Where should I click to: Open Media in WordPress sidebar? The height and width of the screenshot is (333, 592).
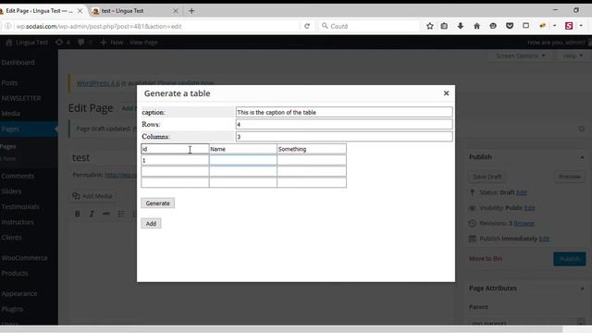tap(10, 113)
